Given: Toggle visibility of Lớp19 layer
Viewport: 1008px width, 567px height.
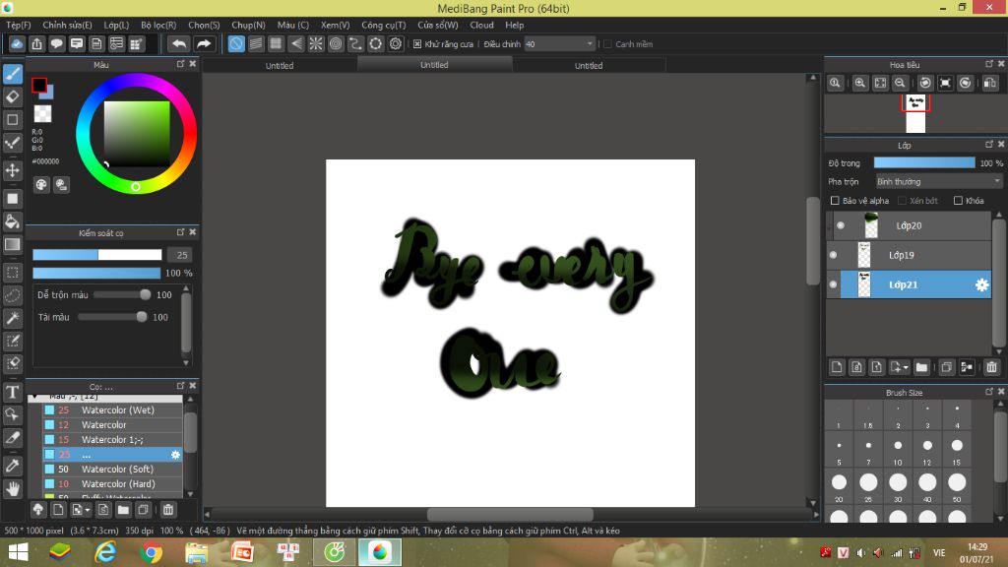Looking at the screenshot, I should (x=833, y=255).
